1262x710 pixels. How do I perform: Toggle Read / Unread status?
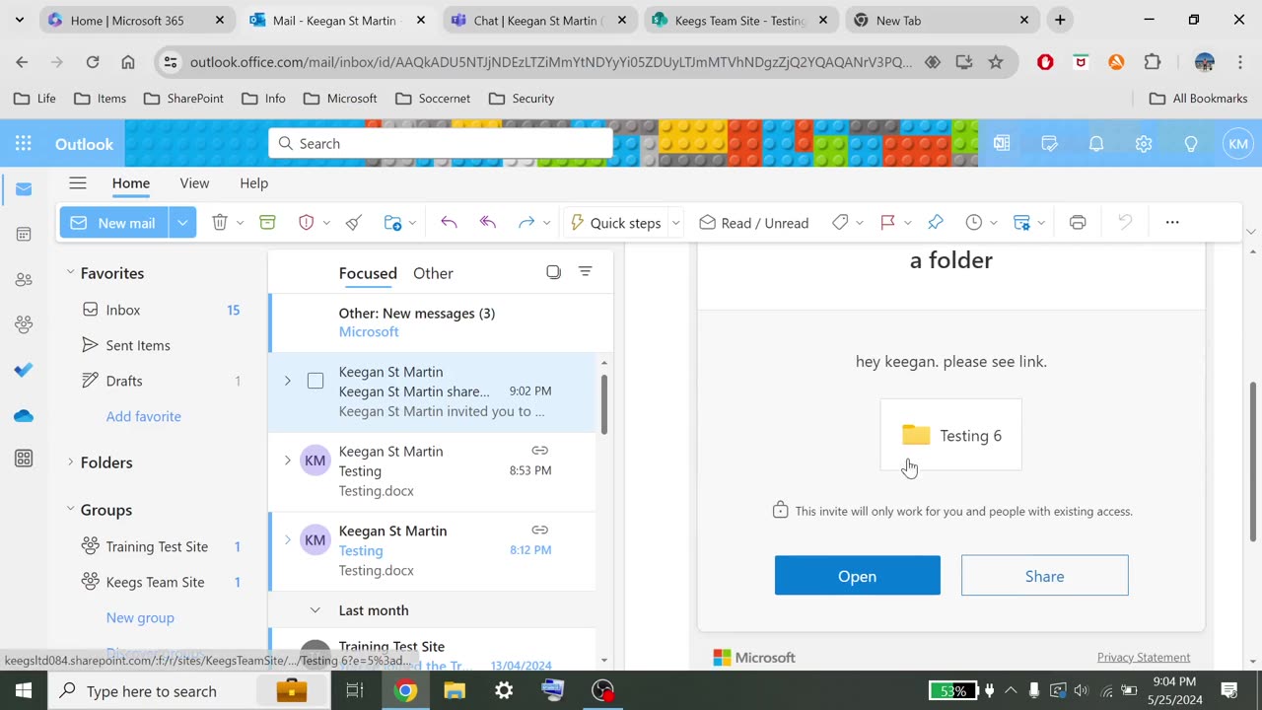pyautogui.click(x=754, y=223)
